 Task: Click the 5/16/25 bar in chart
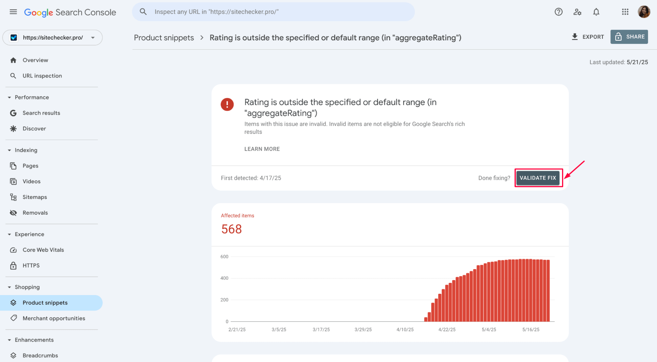click(530, 290)
